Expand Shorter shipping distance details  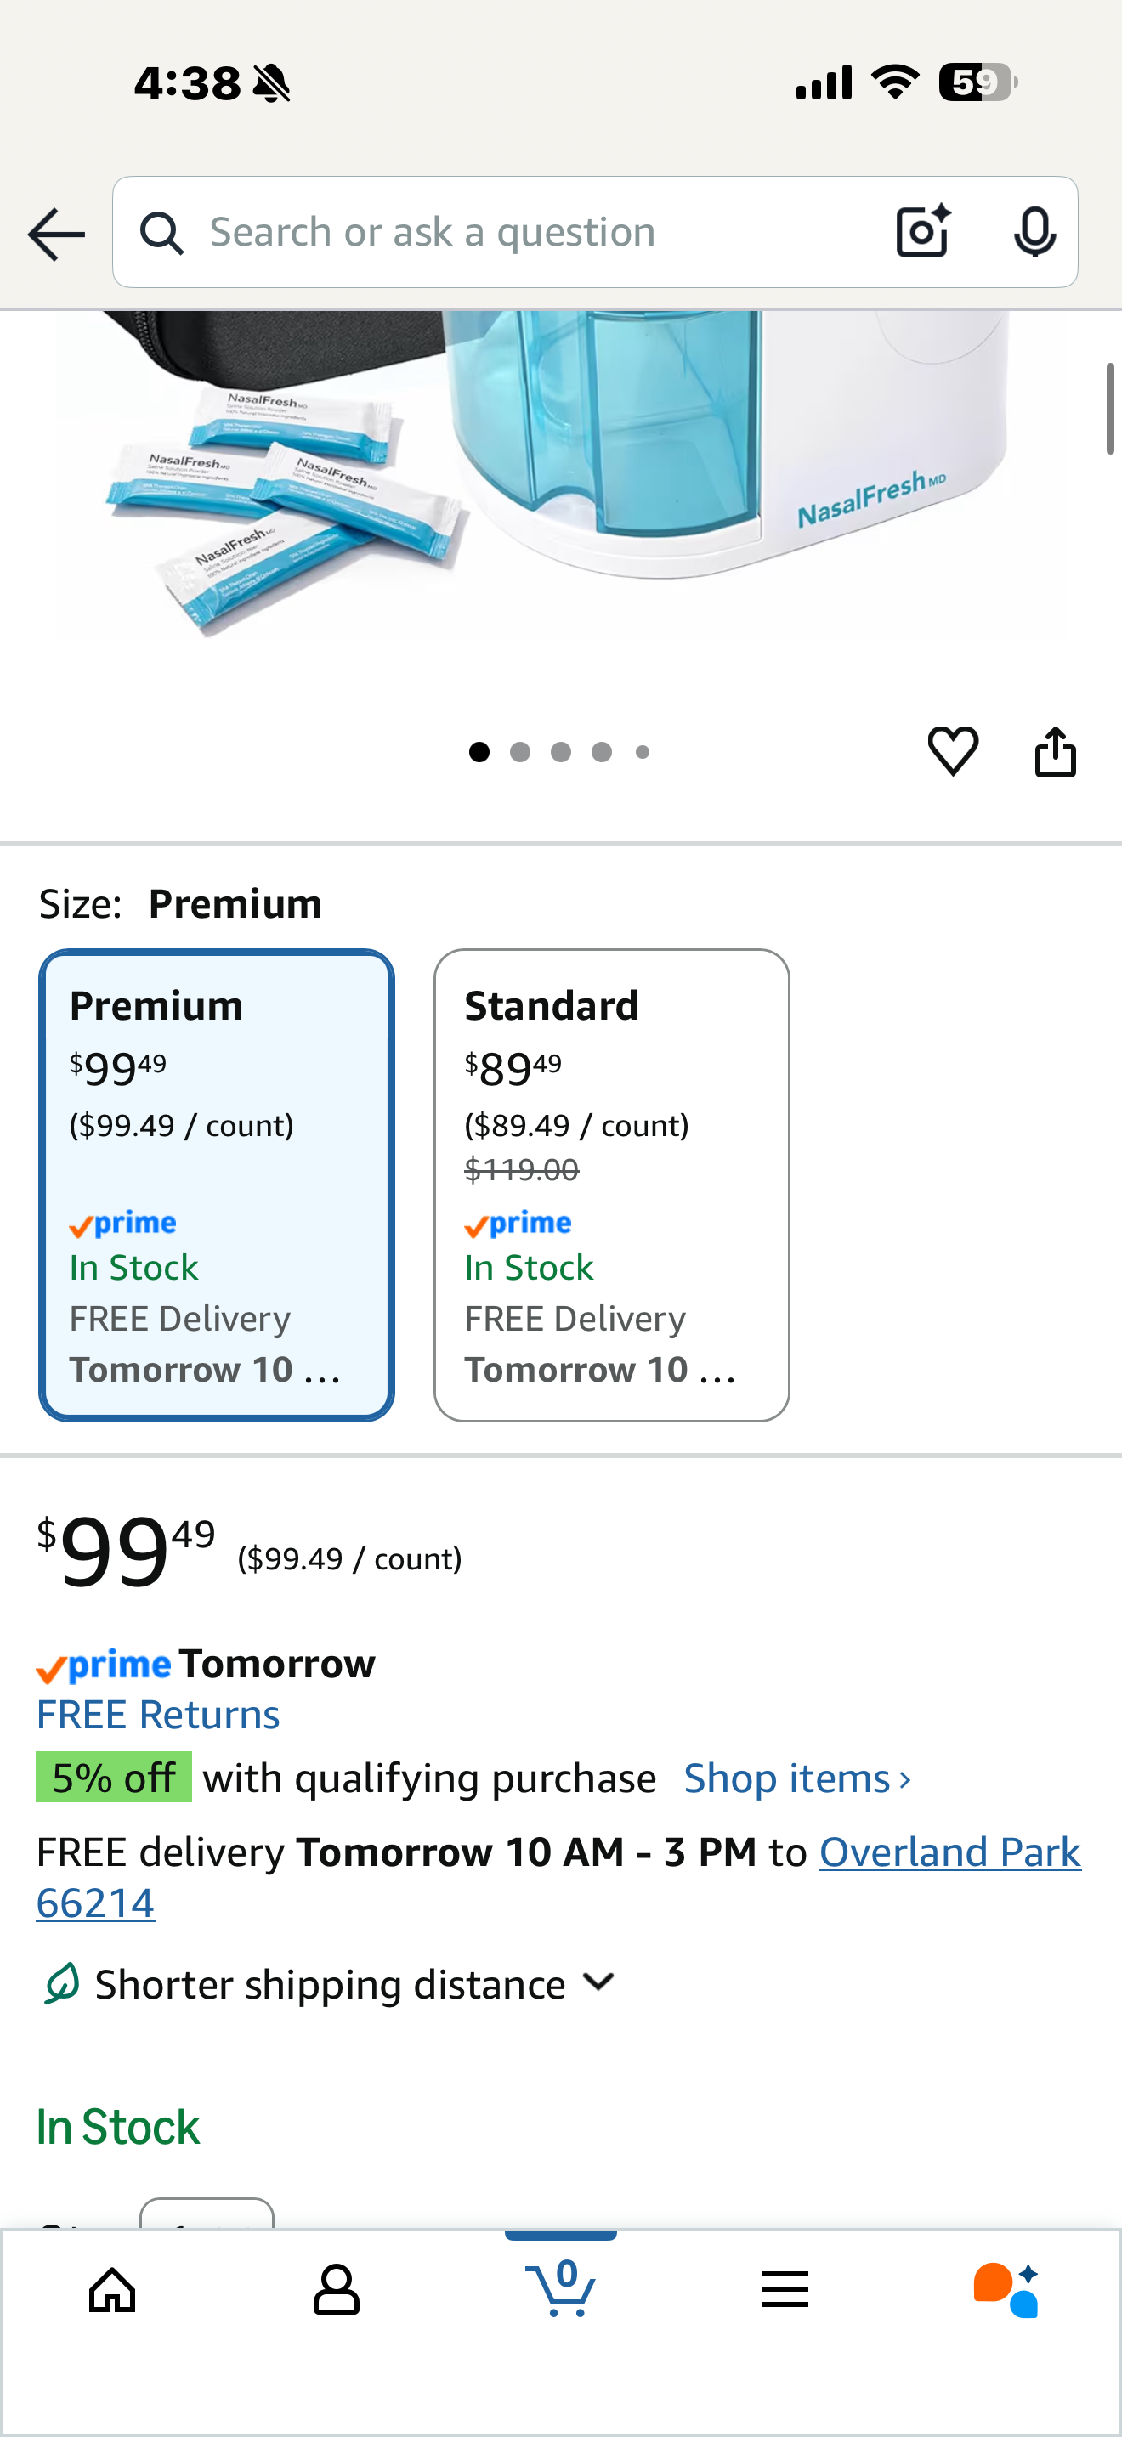click(327, 1984)
